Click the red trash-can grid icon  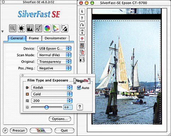tap(82, 52)
